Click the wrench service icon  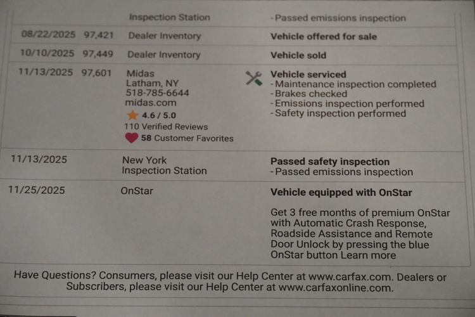coord(253,78)
